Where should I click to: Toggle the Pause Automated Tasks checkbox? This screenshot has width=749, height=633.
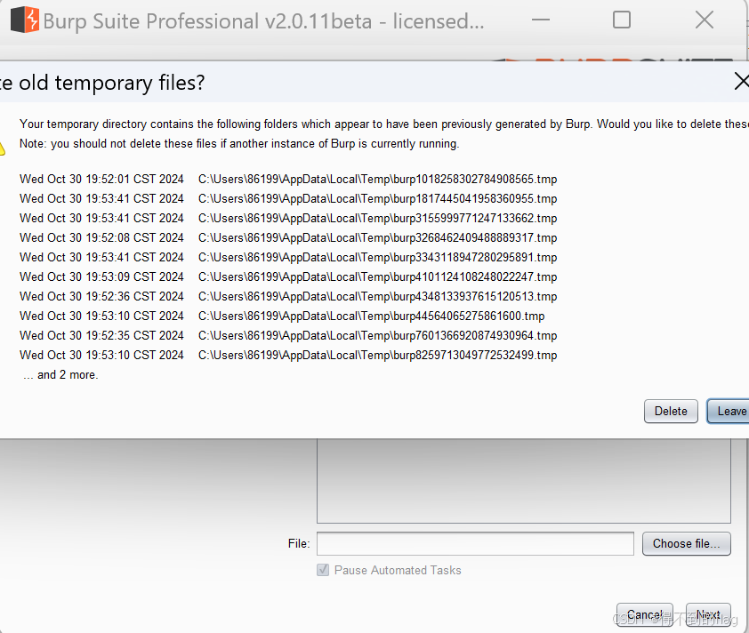tap(323, 570)
